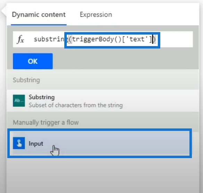
Task: Switch to the Expression tab
Action: [x=96, y=14]
